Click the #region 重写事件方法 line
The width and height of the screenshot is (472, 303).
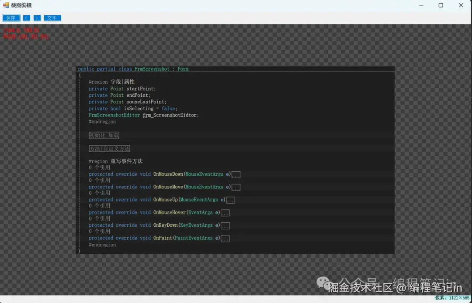point(115,161)
